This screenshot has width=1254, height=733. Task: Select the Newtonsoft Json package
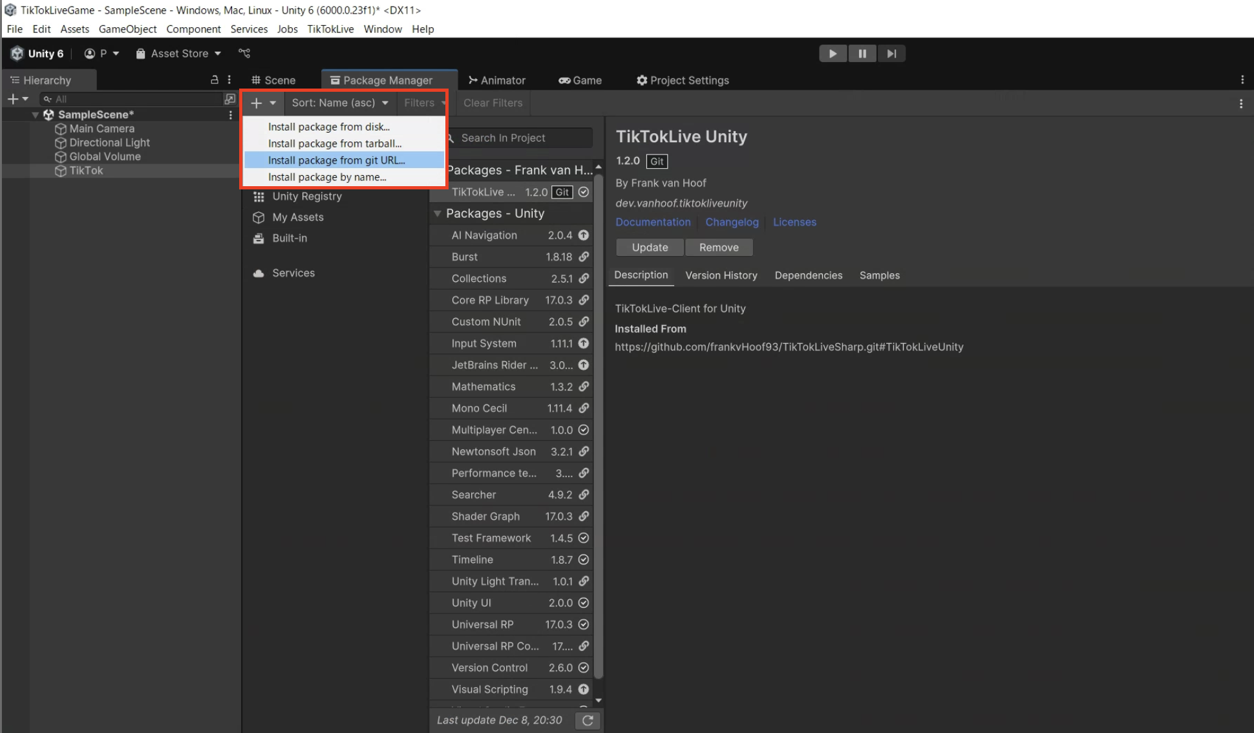click(494, 451)
